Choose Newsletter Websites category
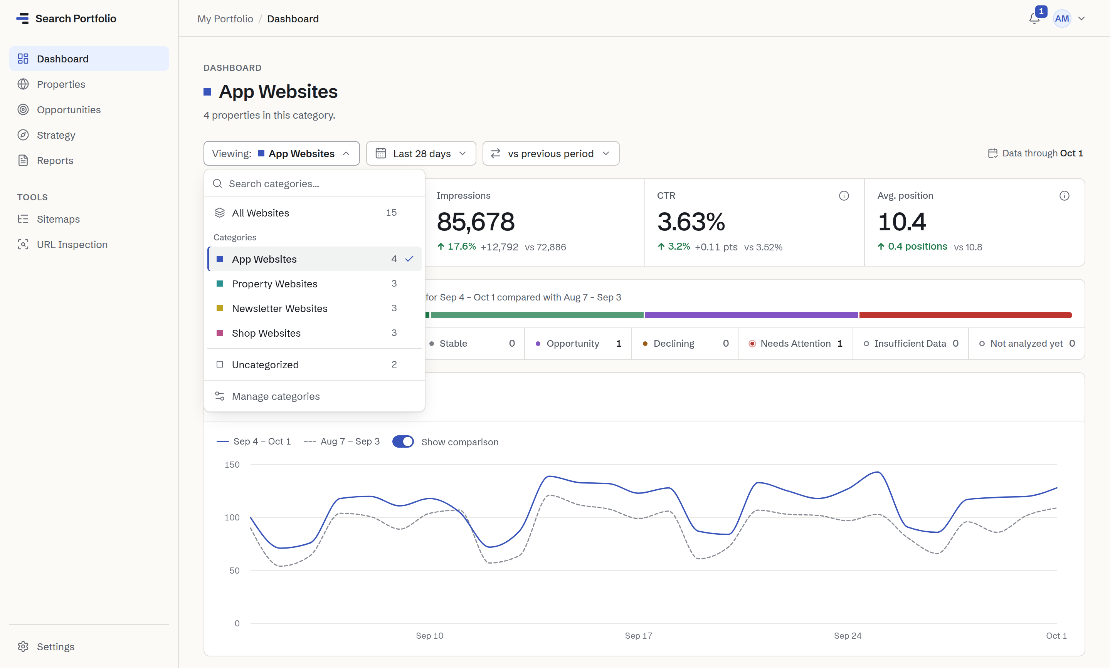This screenshot has height=668, width=1110. tap(314, 308)
